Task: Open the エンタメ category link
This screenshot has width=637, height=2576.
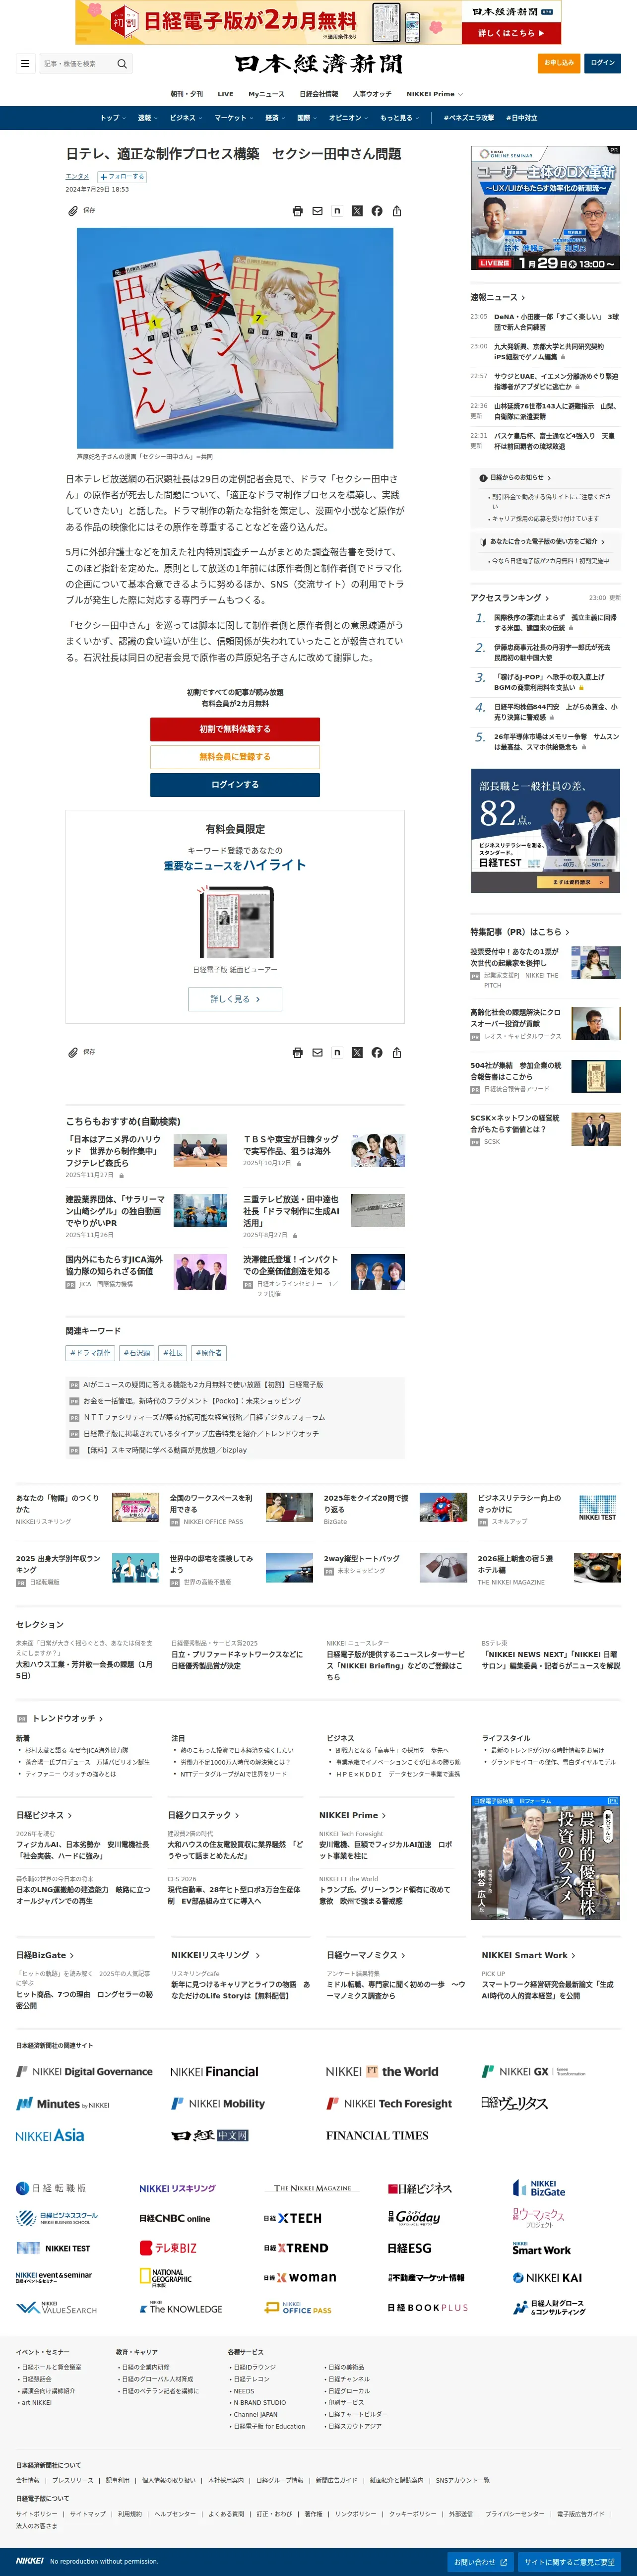Action: click(77, 177)
